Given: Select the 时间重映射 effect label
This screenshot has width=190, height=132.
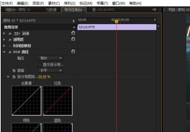Looking at the screenshot, I should click(22, 46).
